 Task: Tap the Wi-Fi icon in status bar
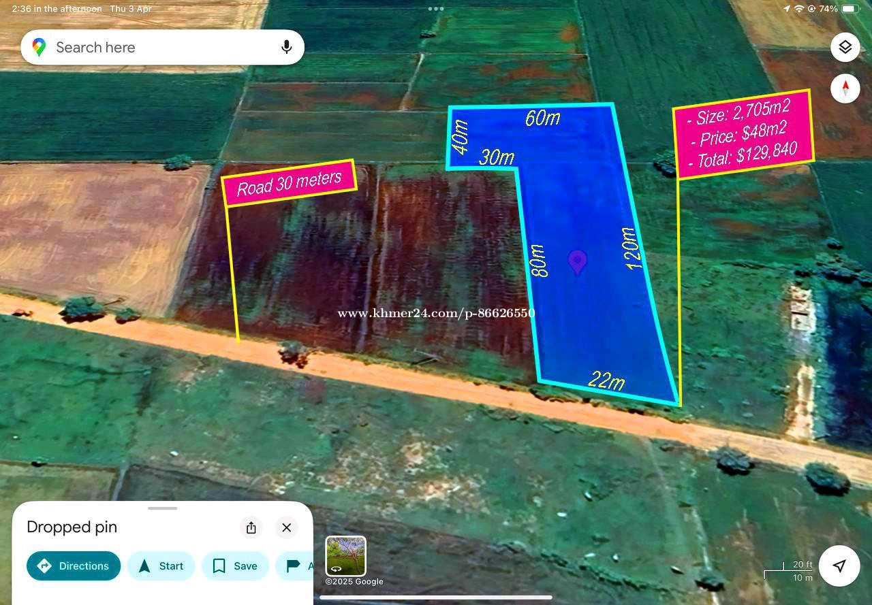coord(799,9)
